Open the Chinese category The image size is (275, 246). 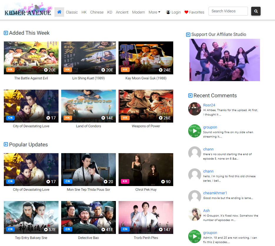(x=97, y=12)
